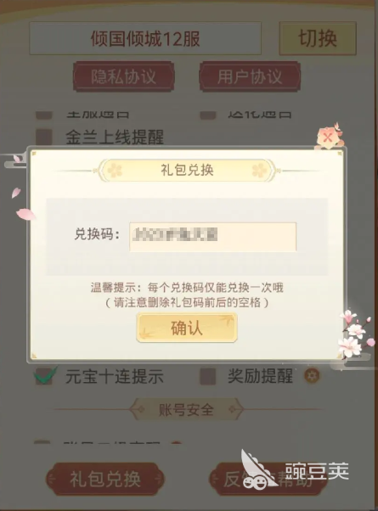Click the 兑换码 input field
The image size is (378, 511).
pos(212,237)
